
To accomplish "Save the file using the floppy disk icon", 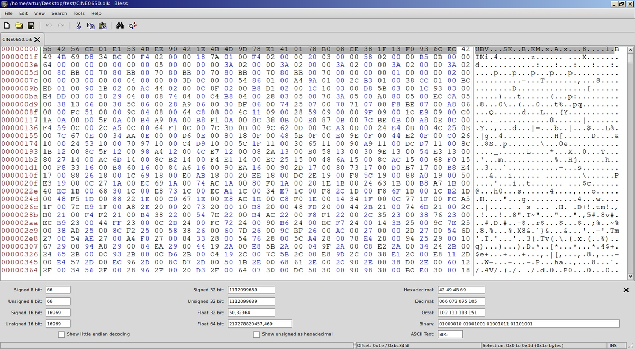I will click(31, 25).
